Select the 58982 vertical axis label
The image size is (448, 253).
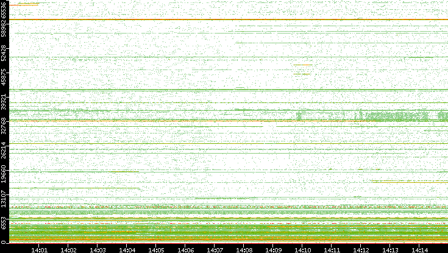pos(4,28)
